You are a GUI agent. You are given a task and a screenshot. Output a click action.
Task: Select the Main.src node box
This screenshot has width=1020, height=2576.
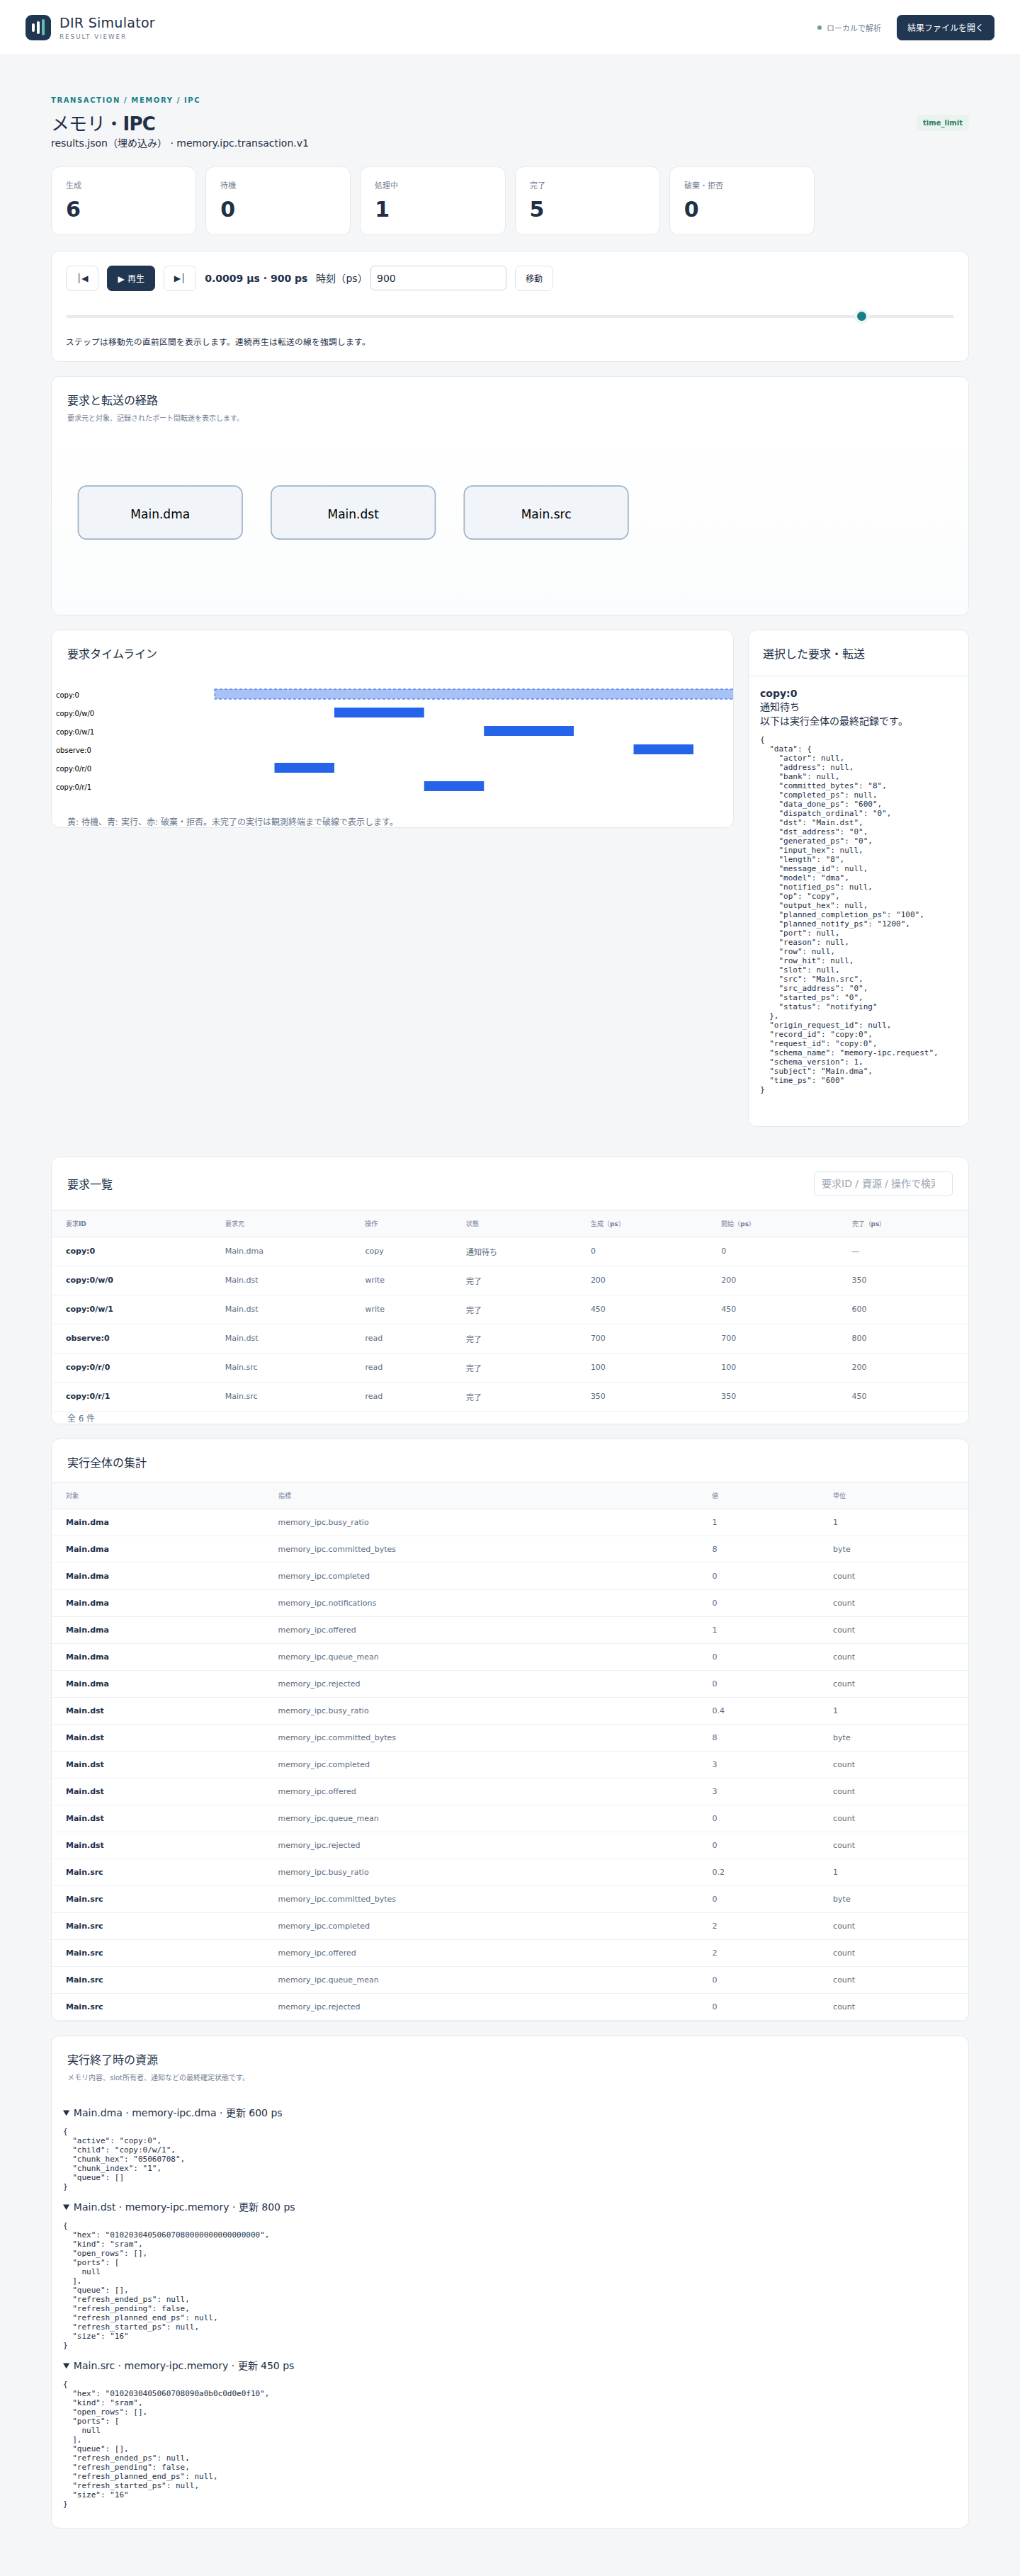click(546, 513)
